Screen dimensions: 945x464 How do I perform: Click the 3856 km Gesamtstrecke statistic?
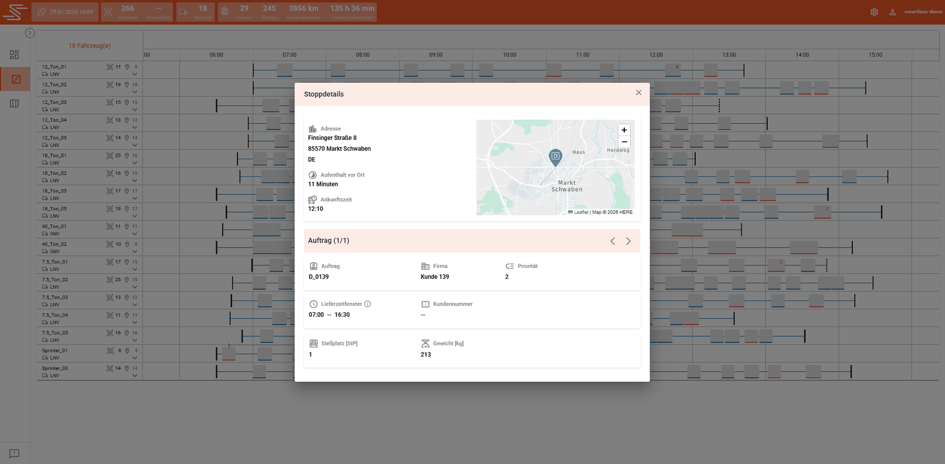[x=304, y=12]
